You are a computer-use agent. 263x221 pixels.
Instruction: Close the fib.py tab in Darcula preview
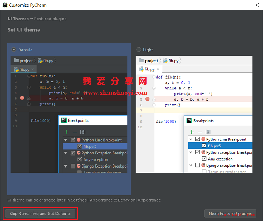tap(33, 69)
